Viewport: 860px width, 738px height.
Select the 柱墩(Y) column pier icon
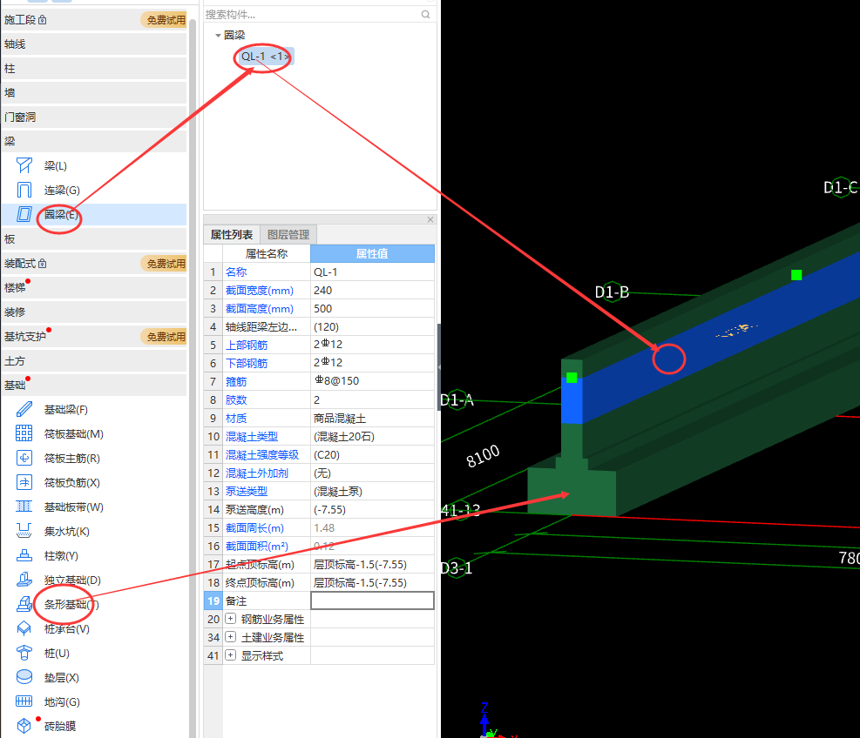click(x=24, y=555)
